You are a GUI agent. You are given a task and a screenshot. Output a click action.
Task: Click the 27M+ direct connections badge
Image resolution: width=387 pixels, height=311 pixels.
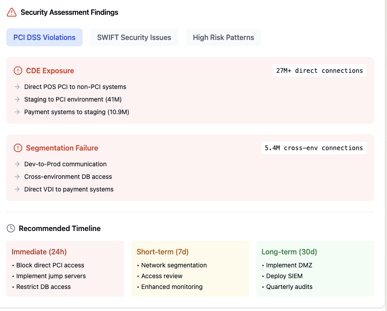click(319, 71)
